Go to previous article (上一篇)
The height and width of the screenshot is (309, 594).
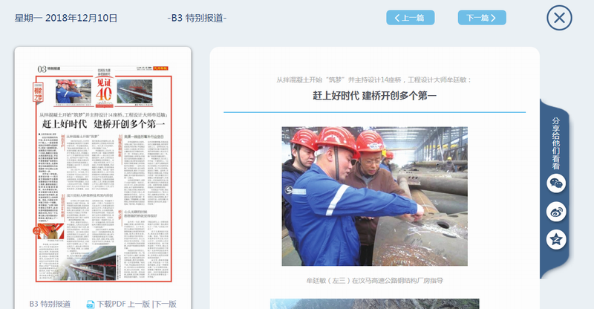tap(410, 18)
